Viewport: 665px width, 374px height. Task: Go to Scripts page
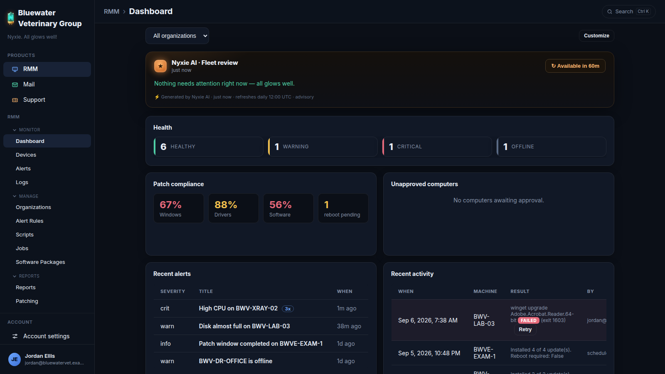tap(47, 234)
